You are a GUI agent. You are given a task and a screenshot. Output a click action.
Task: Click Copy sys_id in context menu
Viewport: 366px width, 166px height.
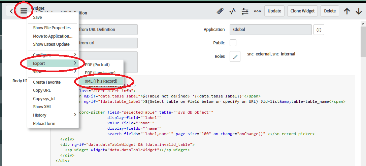44,98
